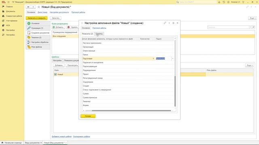The height and width of the screenshot is (145, 259).
Task: Maximize the file fill settings dialog
Action: [x=173, y=23]
